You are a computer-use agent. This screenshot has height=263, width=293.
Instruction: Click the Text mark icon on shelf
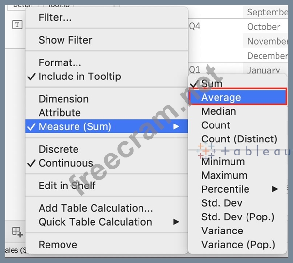(17, 25)
